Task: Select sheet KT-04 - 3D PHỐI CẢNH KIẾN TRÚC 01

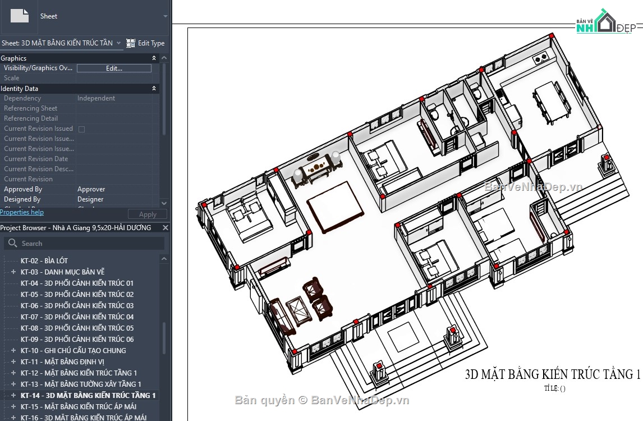Action: [77, 283]
